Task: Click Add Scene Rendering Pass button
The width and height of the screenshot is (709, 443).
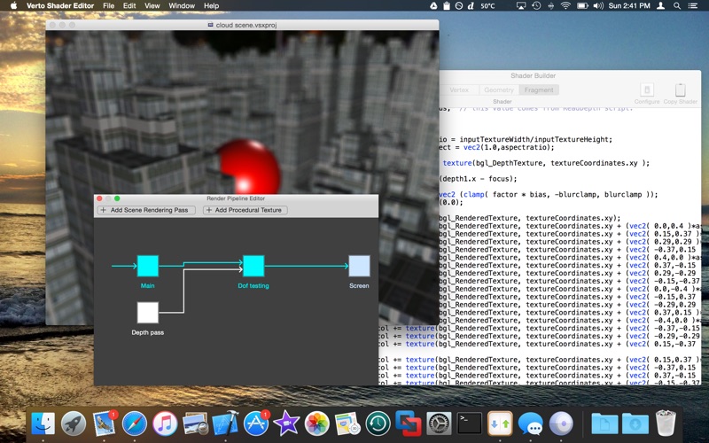Action: 146,210
